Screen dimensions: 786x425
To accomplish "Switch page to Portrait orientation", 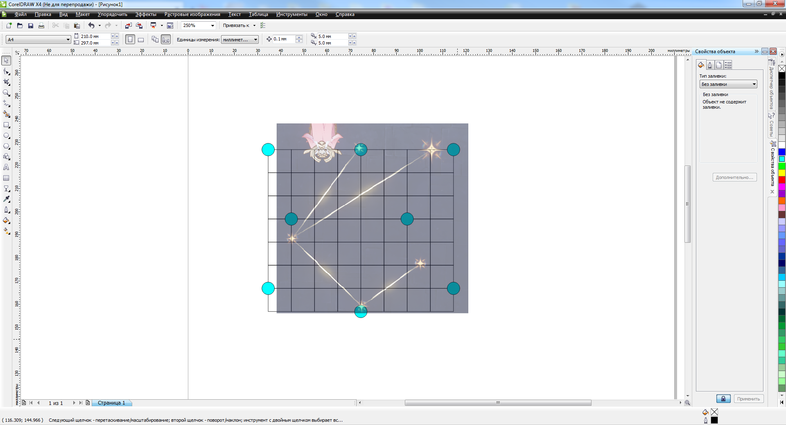I will 130,40.
